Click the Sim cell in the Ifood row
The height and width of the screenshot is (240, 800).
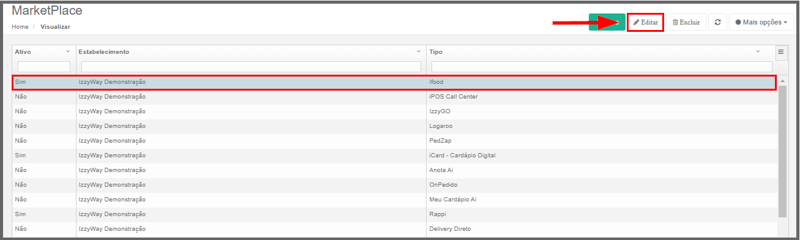tap(20, 82)
